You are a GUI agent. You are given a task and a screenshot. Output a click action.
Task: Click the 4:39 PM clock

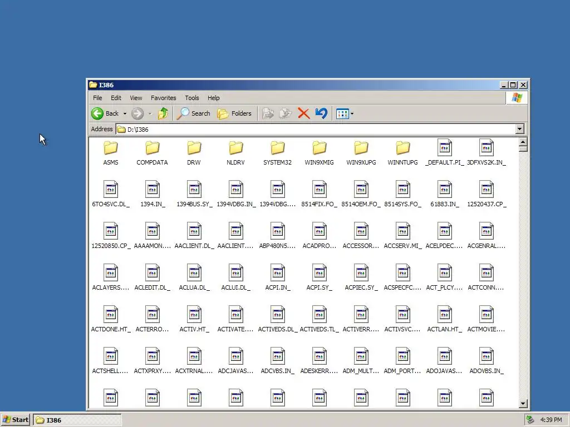point(551,420)
